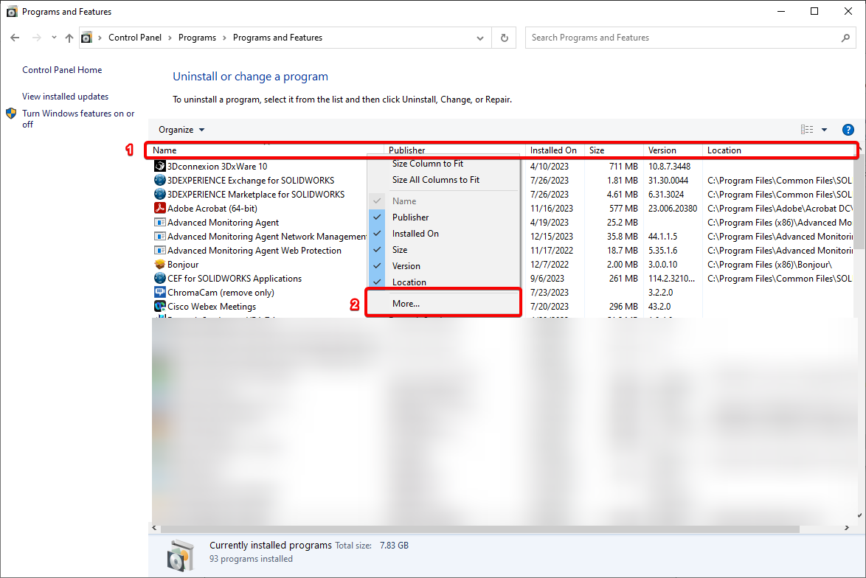Screen dimensions: 866x578
Task: Open recent locations dropdown arrow
Action: pyautogui.click(x=54, y=38)
